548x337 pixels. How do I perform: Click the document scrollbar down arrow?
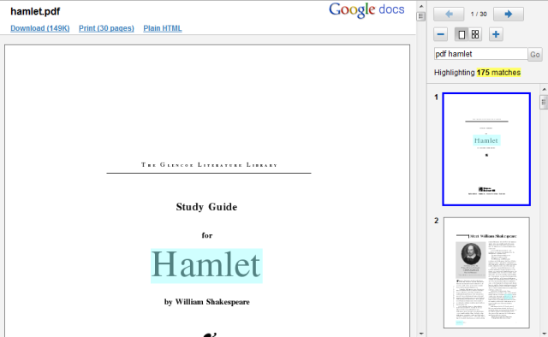coord(421,334)
